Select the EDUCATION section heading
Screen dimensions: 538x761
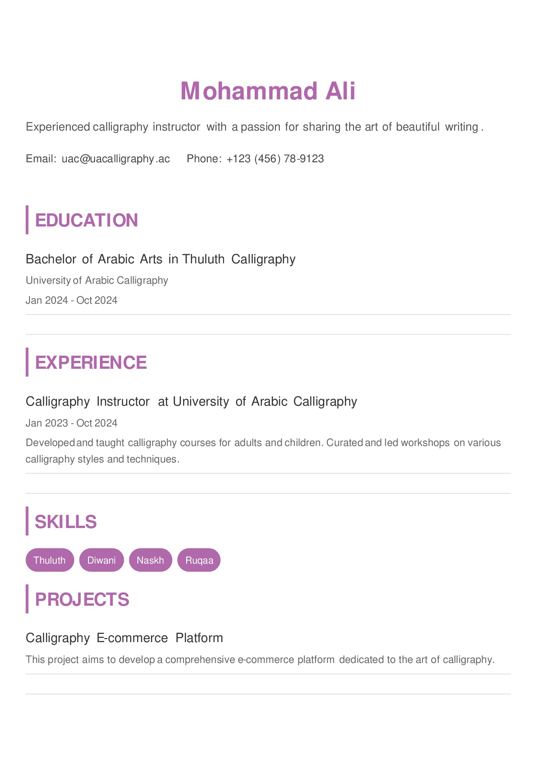86,220
